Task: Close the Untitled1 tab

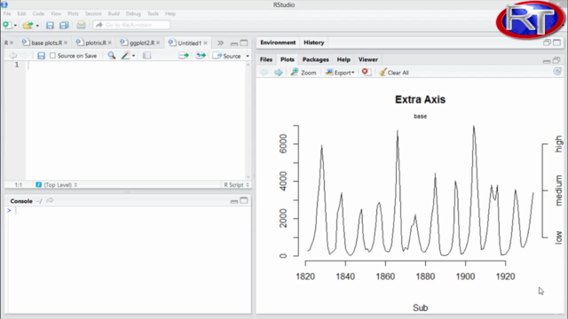Action: [x=205, y=43]
